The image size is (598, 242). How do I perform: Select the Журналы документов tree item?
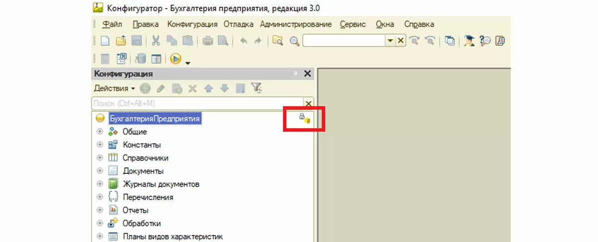click(161, 184)
